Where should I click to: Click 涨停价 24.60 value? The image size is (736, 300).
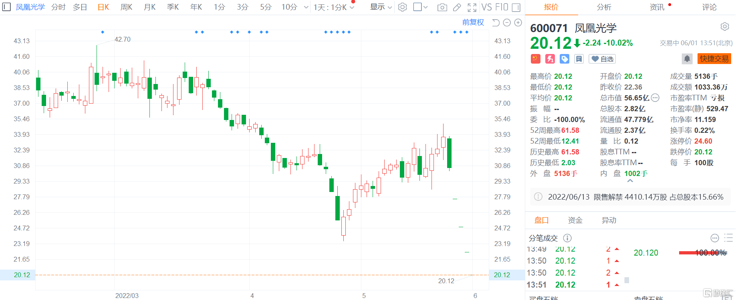tap(703, 141)
